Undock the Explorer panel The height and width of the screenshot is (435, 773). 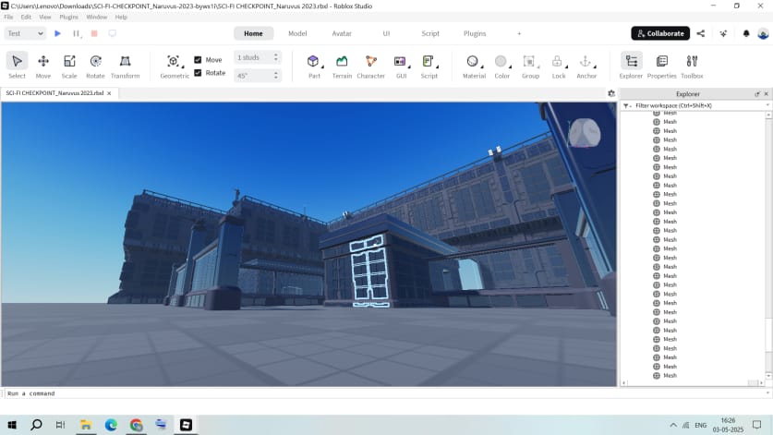tap(757, 93)
